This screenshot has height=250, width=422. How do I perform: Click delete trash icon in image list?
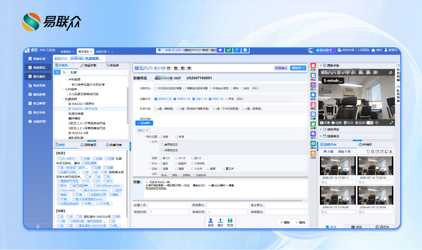click(x=373, y=151)
